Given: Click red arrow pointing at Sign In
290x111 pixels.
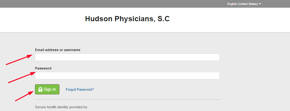Looking at the screenshot, I should click(24, 96).
